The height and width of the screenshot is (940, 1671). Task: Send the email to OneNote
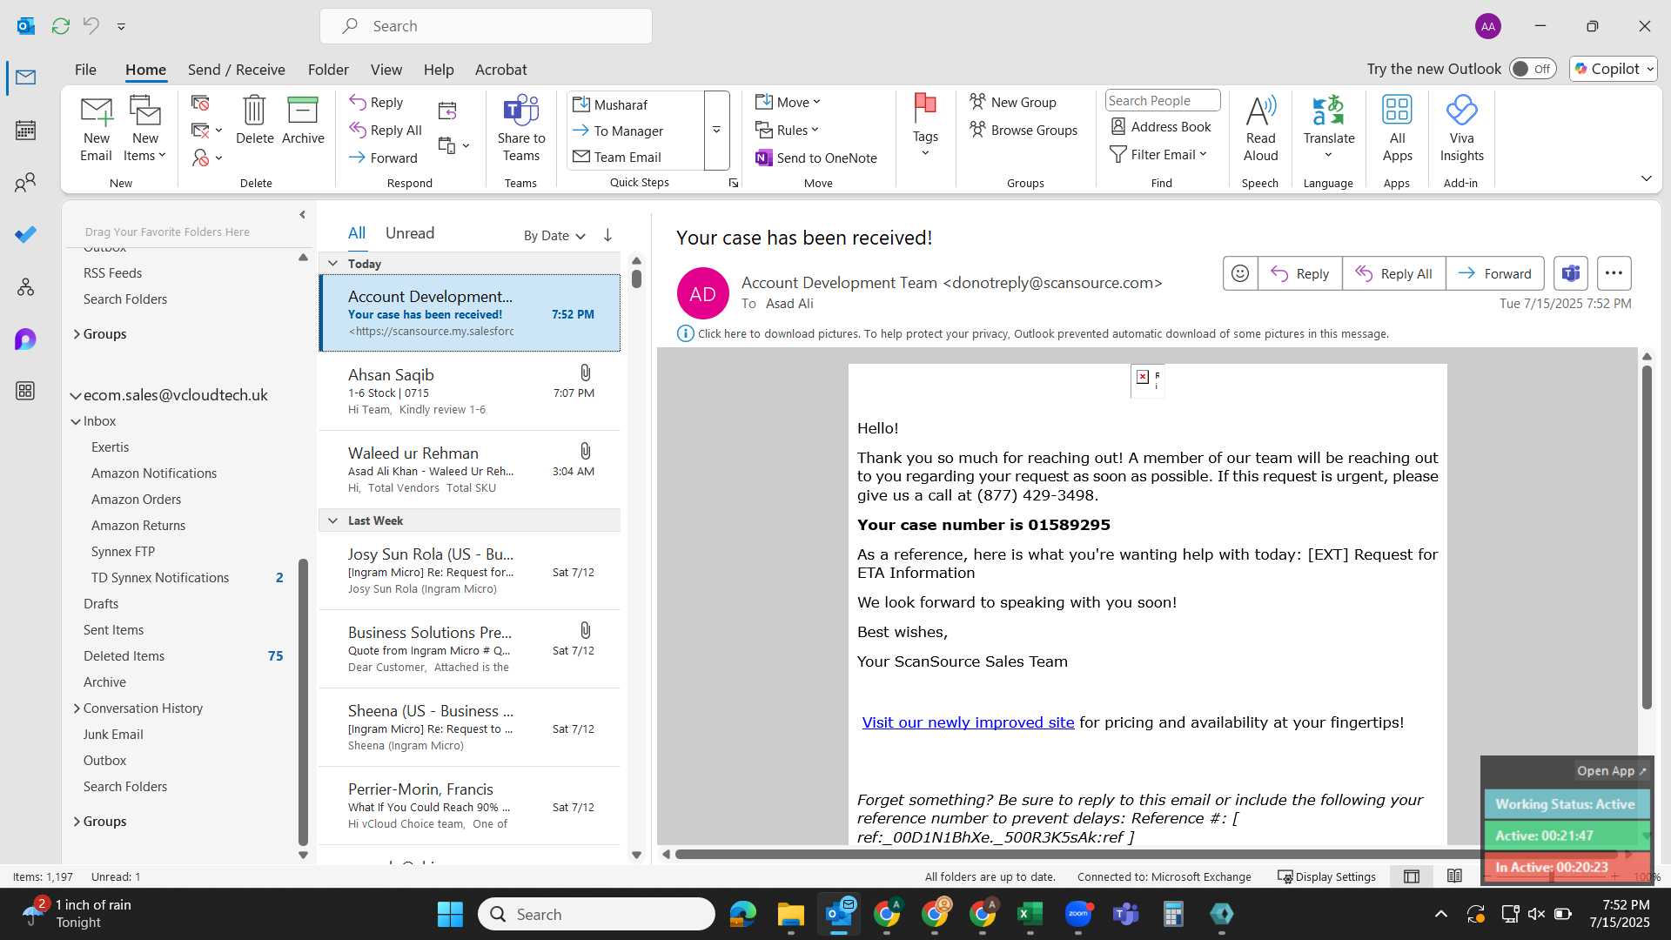click(816, 158)
